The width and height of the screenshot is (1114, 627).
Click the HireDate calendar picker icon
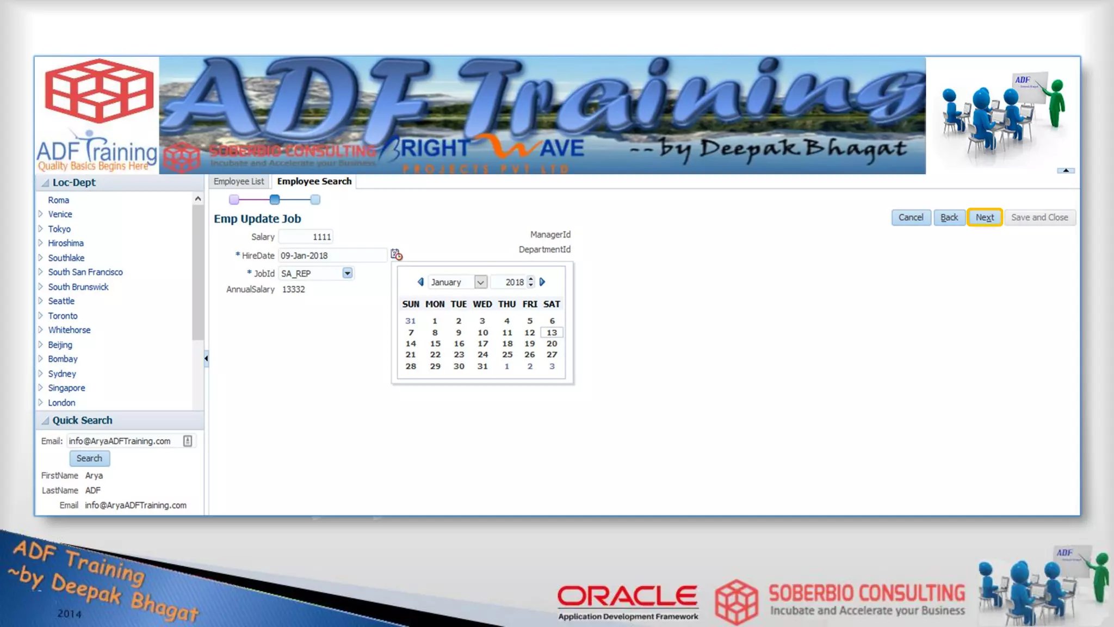pos(397,255)
